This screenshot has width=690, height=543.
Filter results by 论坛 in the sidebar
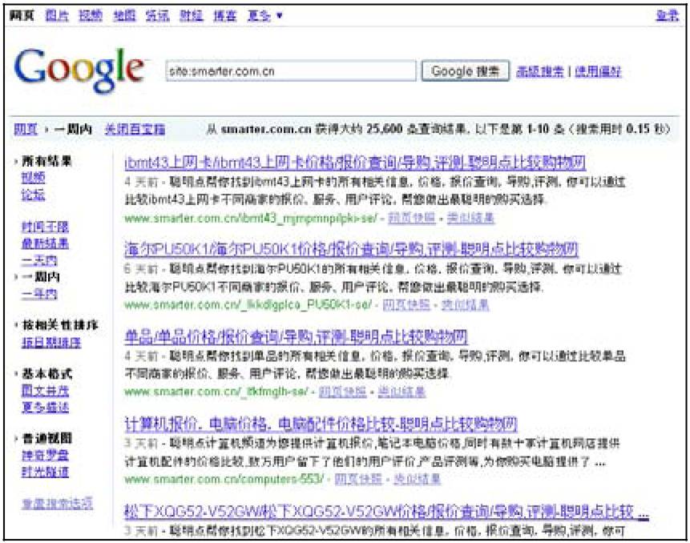pyautogui.click(x=33, y=195)
